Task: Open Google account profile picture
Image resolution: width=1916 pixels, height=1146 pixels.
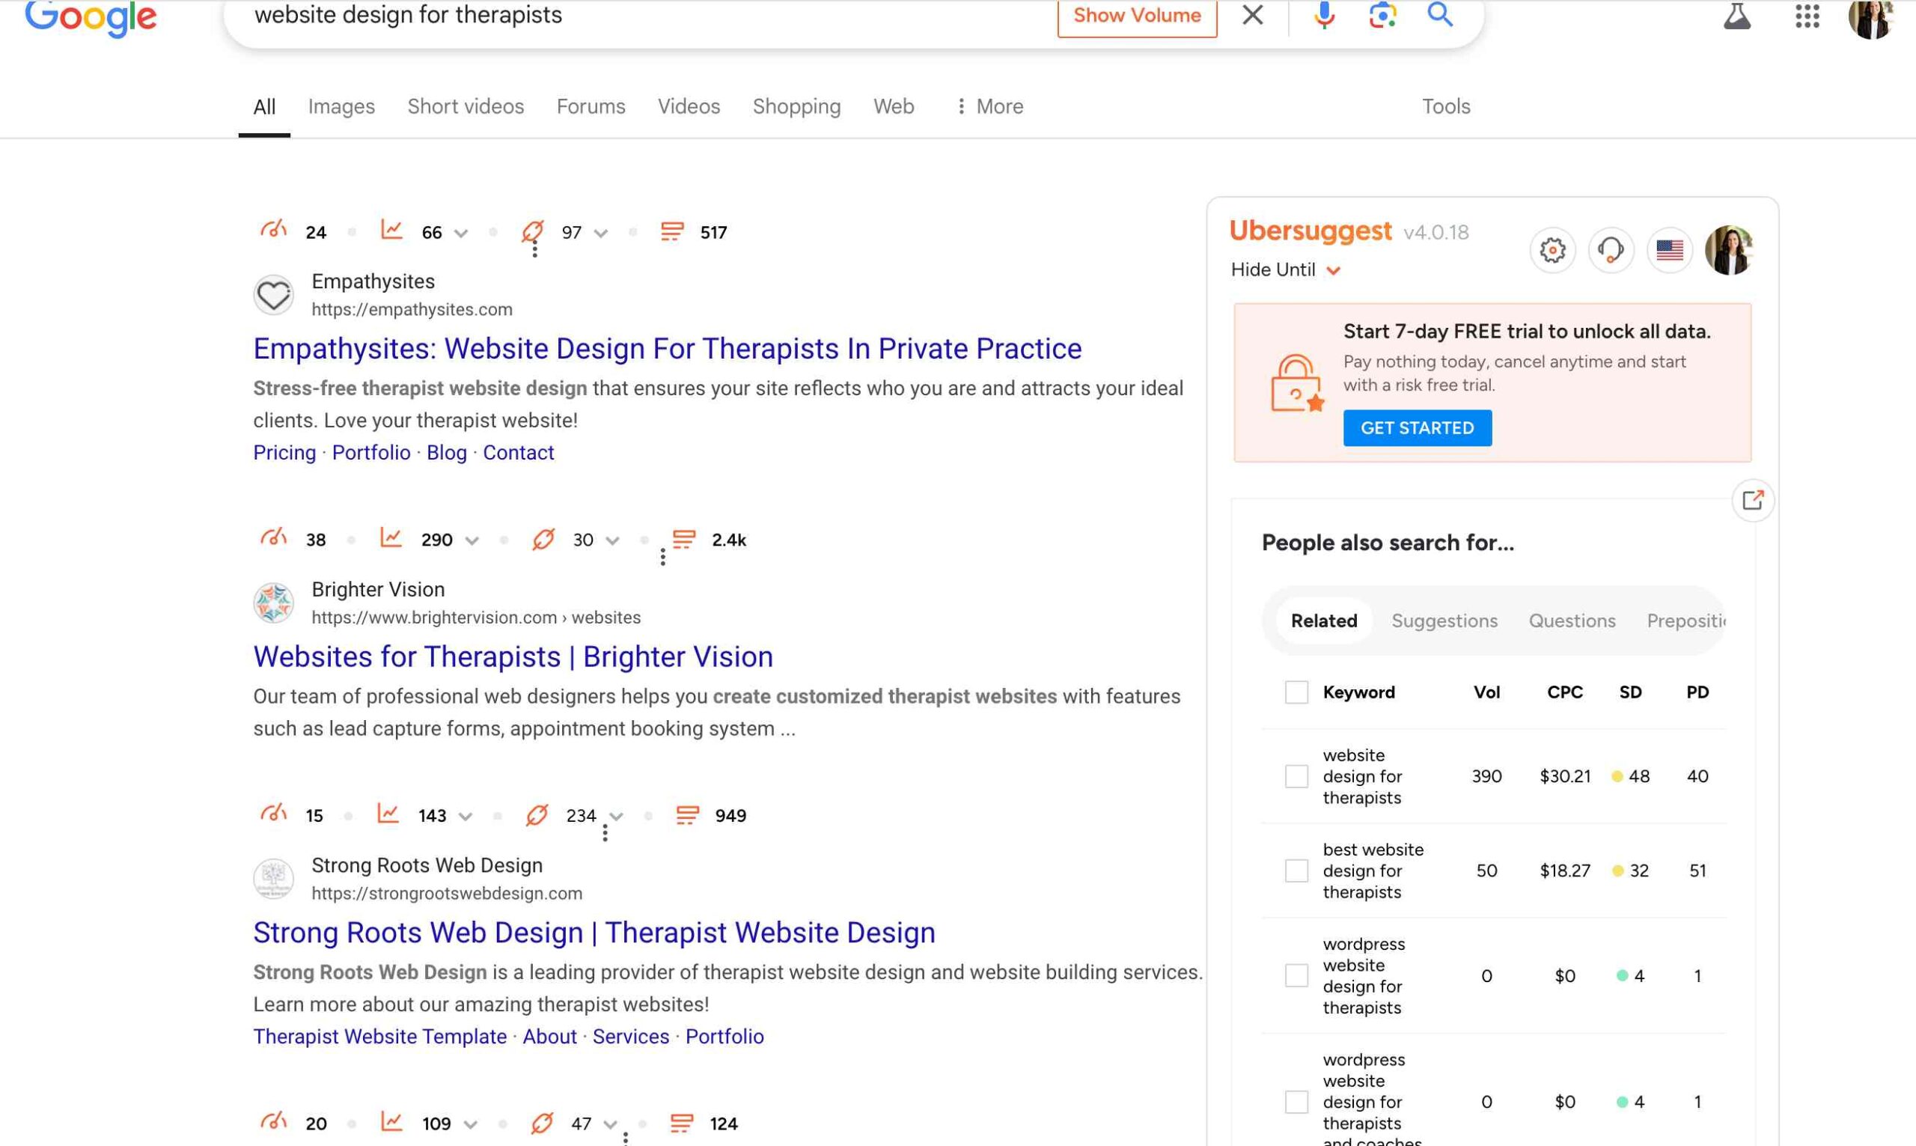Action: click(x=1870, y=17)
